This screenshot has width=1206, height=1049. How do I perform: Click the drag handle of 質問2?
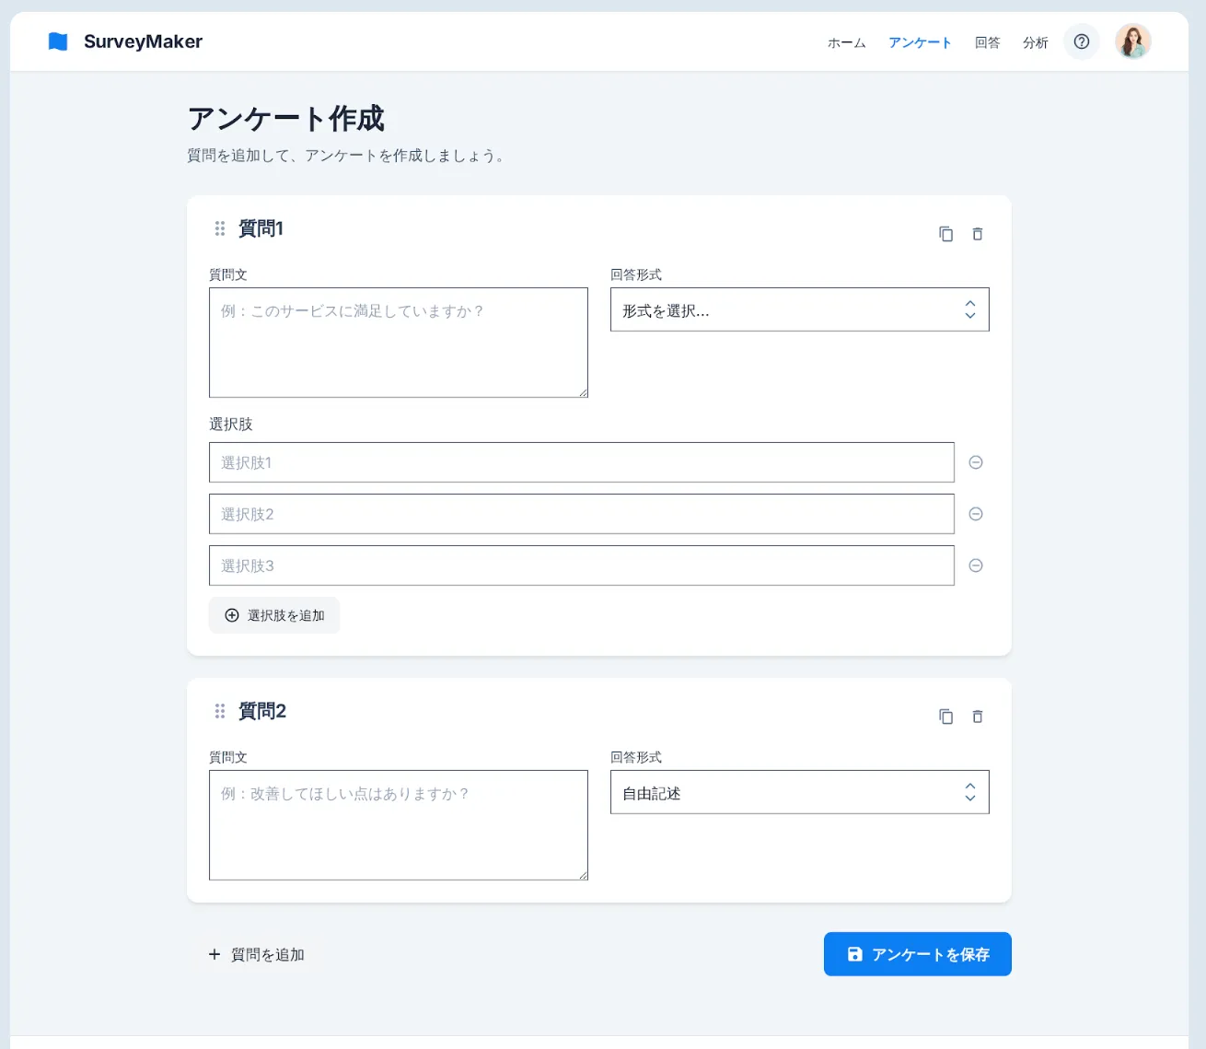point(220,711)
